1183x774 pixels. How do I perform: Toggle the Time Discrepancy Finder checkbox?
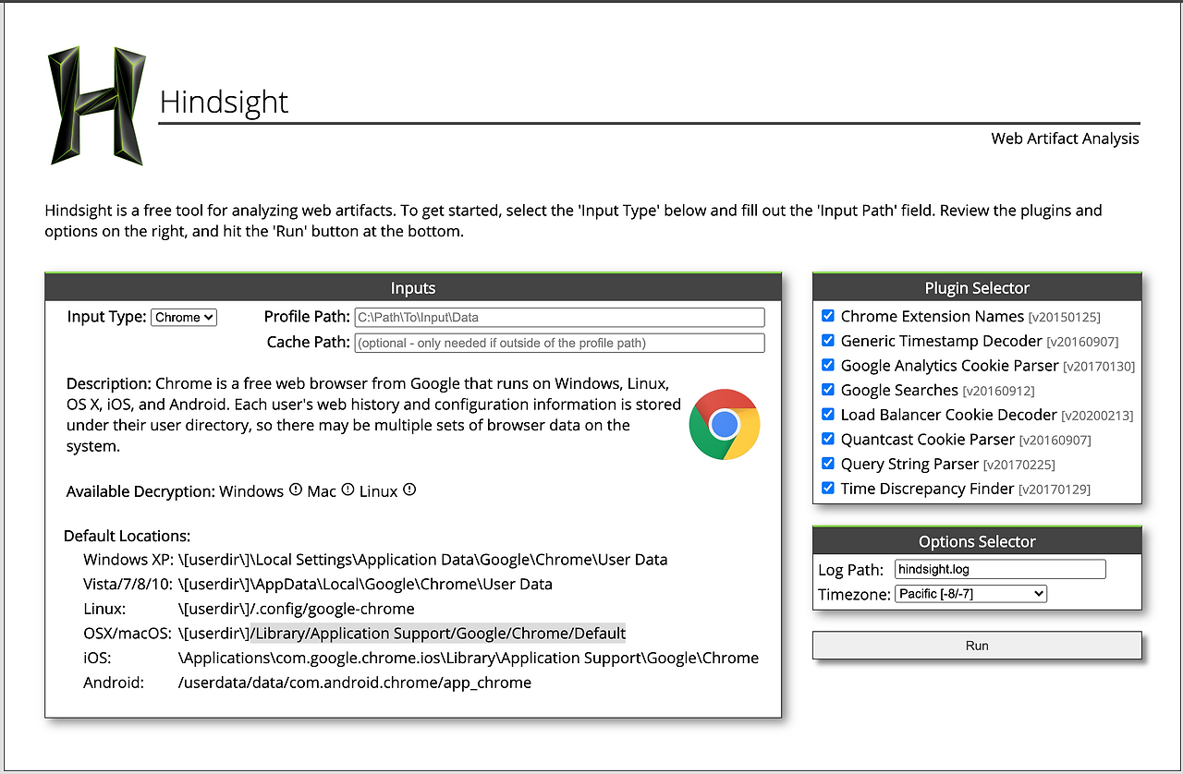[x=828, y=489]
